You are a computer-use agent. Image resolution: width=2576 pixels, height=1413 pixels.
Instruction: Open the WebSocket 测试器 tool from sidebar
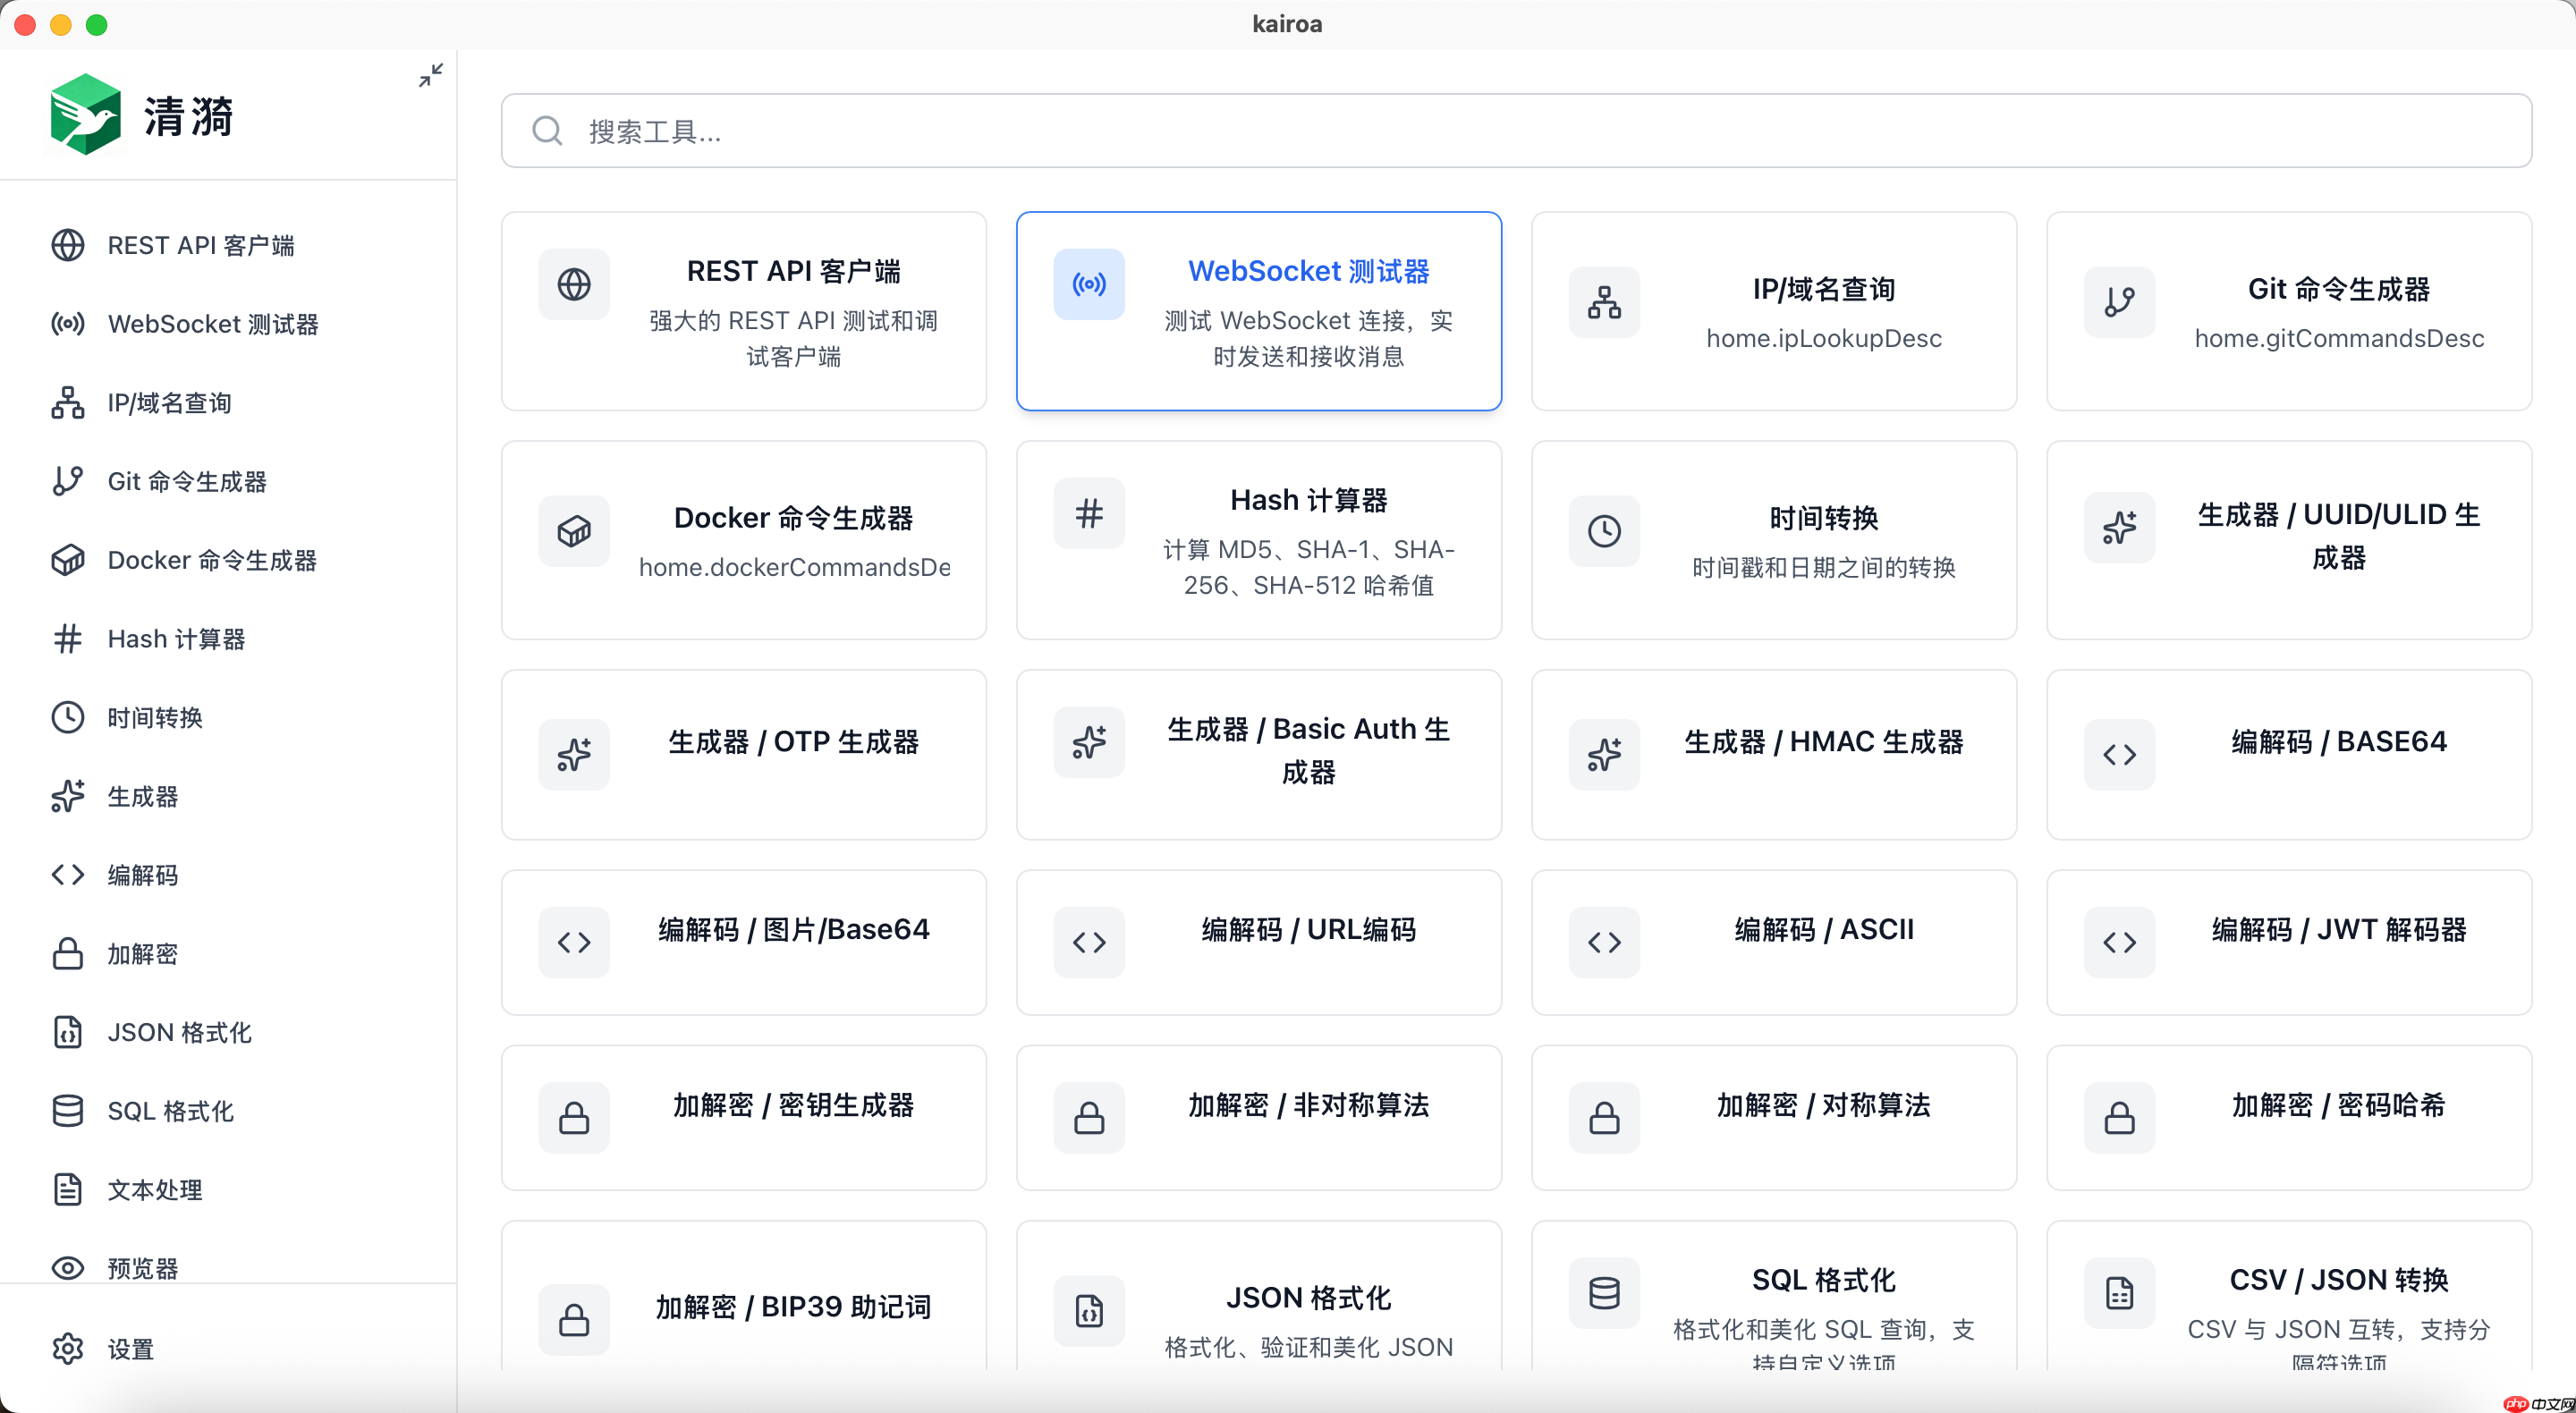coord(67,324)
